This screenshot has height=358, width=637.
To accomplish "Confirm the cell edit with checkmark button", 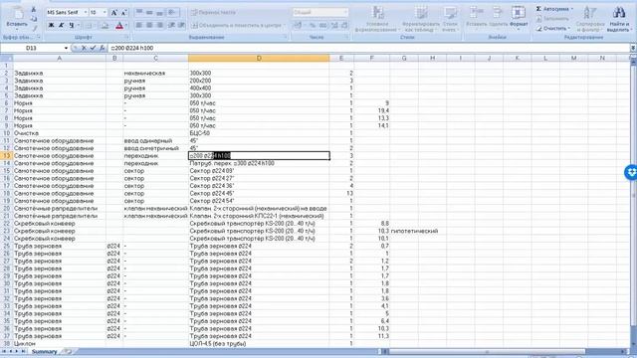I will 93,48.
